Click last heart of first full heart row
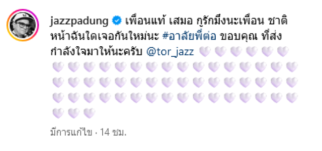Image resolution: width=322 pixels, height=151 pixels. [x=292, y=67]
